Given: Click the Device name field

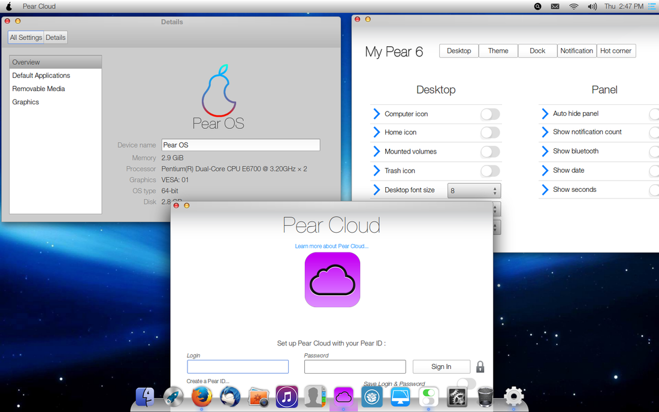Looking at the screenshot, I should pos(241,145).
